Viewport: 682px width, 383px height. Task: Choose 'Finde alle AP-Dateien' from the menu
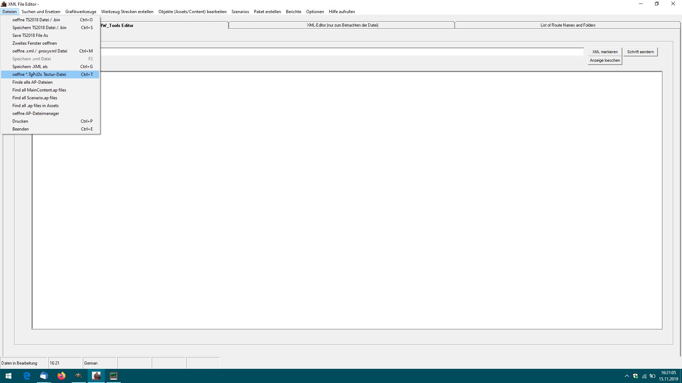pos(32,82)
